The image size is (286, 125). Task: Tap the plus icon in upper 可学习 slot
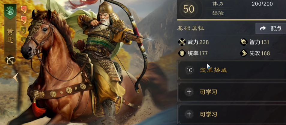tap(189, 92)
